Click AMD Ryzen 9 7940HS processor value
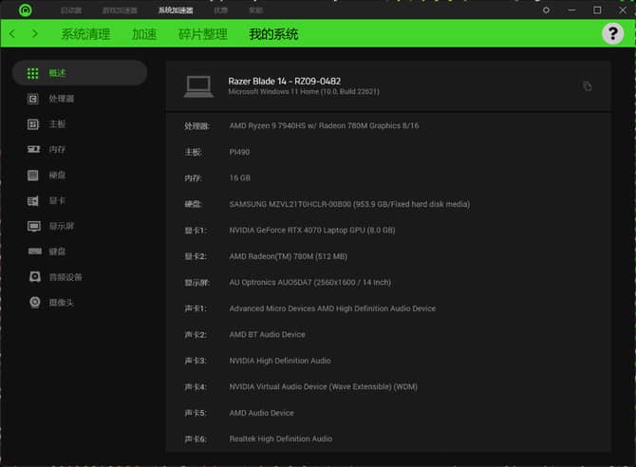 click(x=324, y=126)
